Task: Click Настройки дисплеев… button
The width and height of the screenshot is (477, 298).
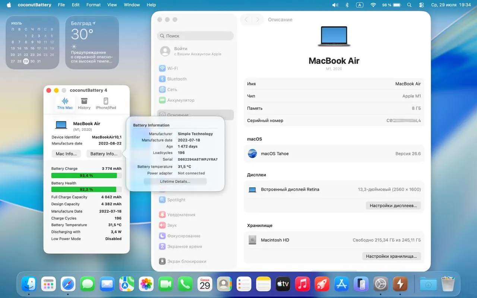Action: pos(393,206)
